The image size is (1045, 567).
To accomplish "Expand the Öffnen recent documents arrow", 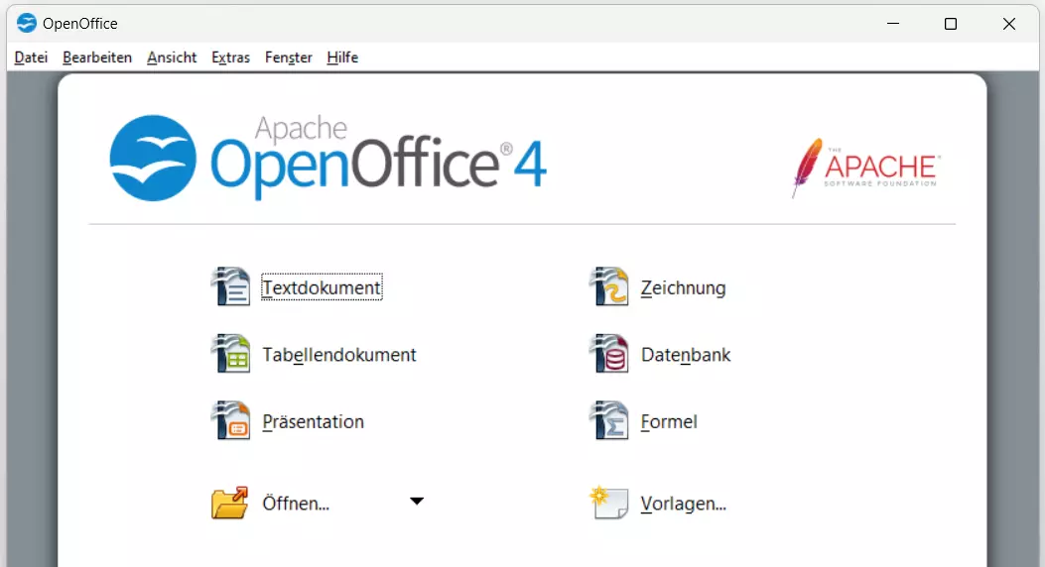I will tap(417, 502).
